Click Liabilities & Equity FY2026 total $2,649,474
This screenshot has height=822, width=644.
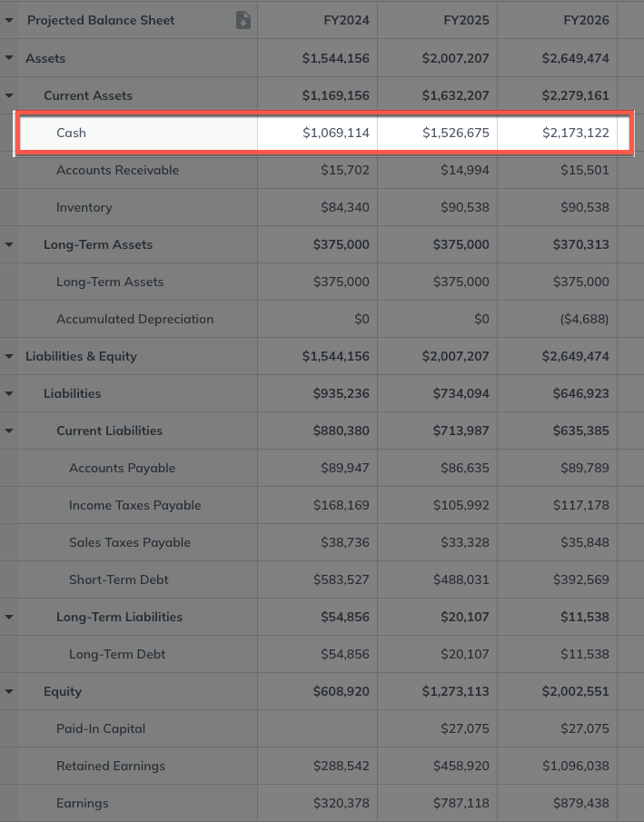576,356
